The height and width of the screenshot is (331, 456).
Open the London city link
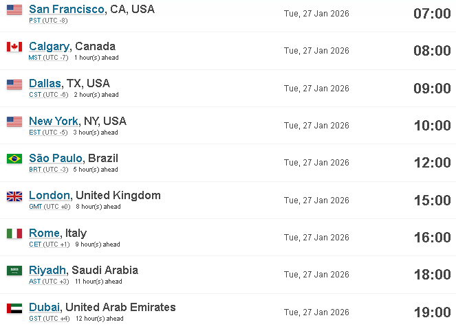point(50,196)
